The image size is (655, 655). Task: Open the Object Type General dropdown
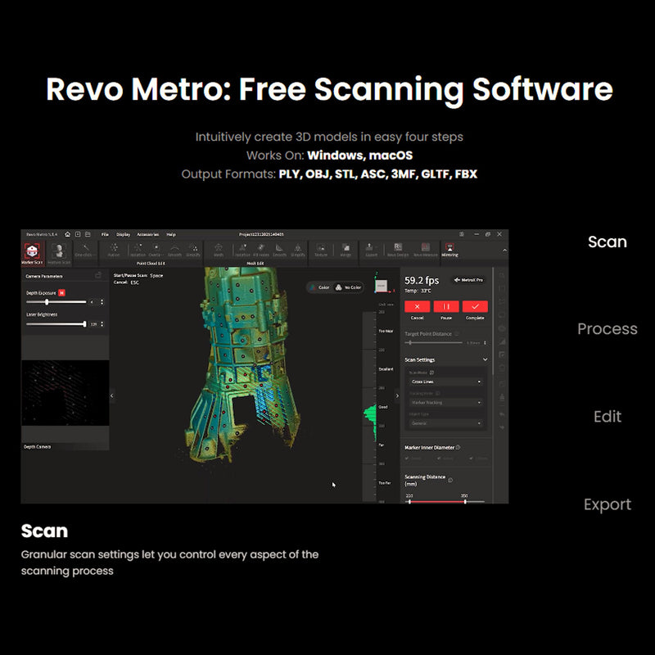click(x=445, y=423)
